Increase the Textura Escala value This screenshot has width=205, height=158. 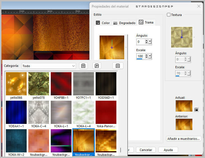tap(185, 72)
